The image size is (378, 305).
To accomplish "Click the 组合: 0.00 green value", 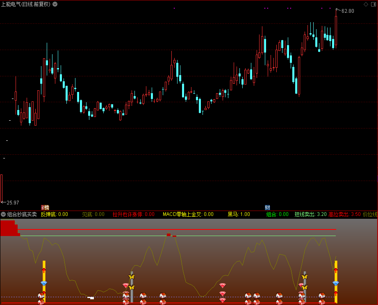I will pos(277,214).
